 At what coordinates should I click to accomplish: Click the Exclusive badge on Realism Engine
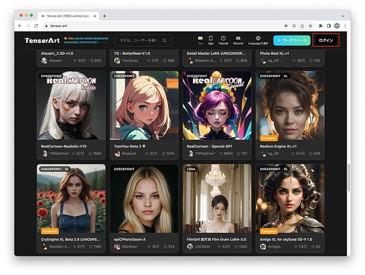coord(269,138)
